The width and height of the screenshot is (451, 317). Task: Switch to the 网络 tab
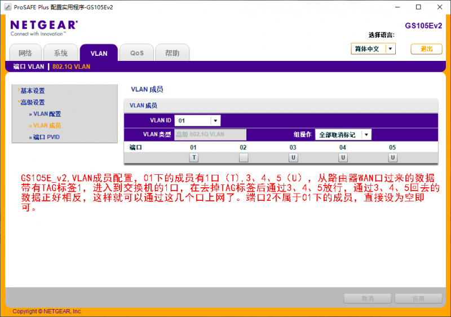pos(25,53)
